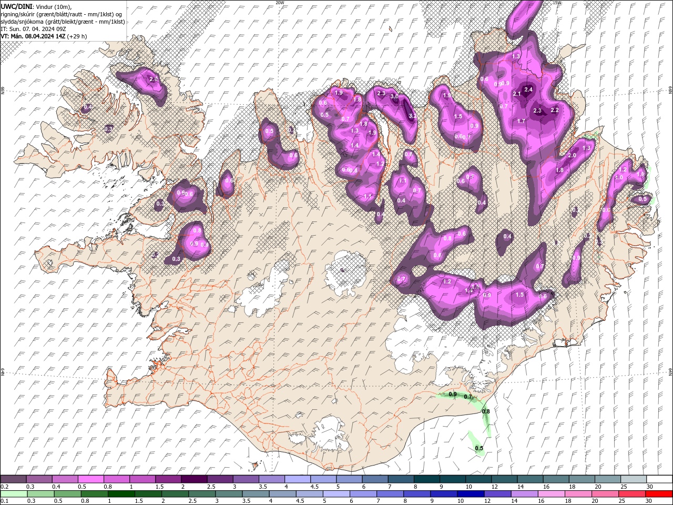Click upper legend swatch between 1.5 and 2

pos(168,479)
